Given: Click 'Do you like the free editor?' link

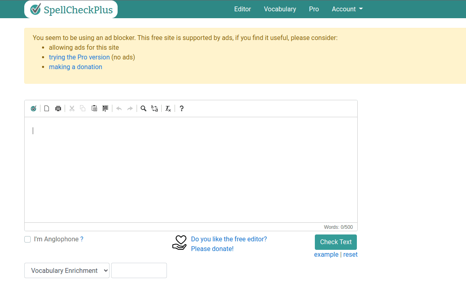Looking at the screenshot, I should 229,239.
